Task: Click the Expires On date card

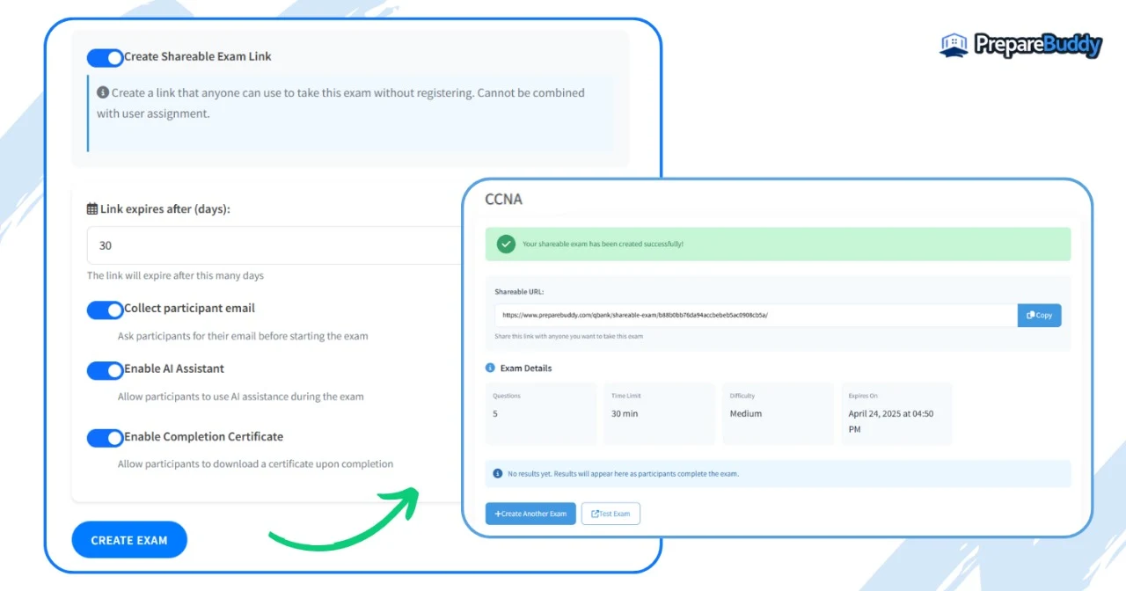Action: tap(896, 412)
